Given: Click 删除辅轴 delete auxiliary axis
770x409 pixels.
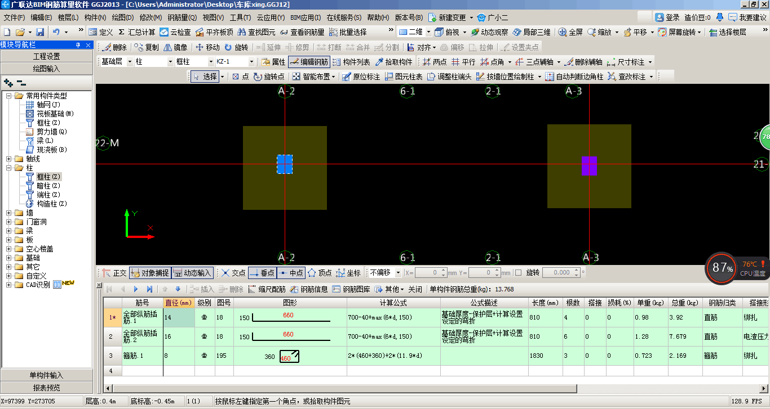Looking at the screenshot, I should [583, 62].
